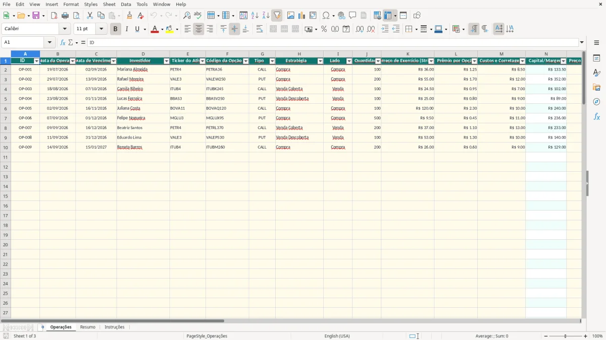Open the Font Size dropdown
This screenshot has width=606, height=340.
click(x=101, y=29)
